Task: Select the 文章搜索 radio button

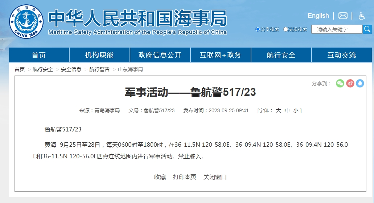Action: [x=258, y=29]
